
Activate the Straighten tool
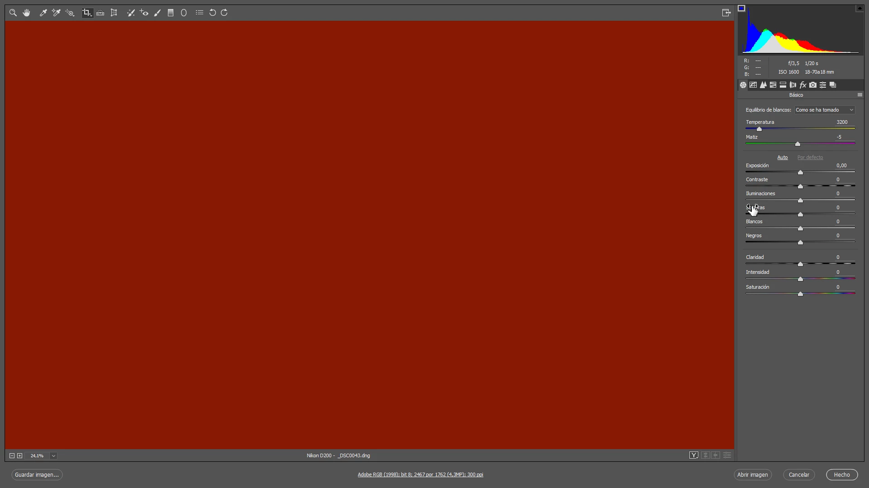pos(100,13)
